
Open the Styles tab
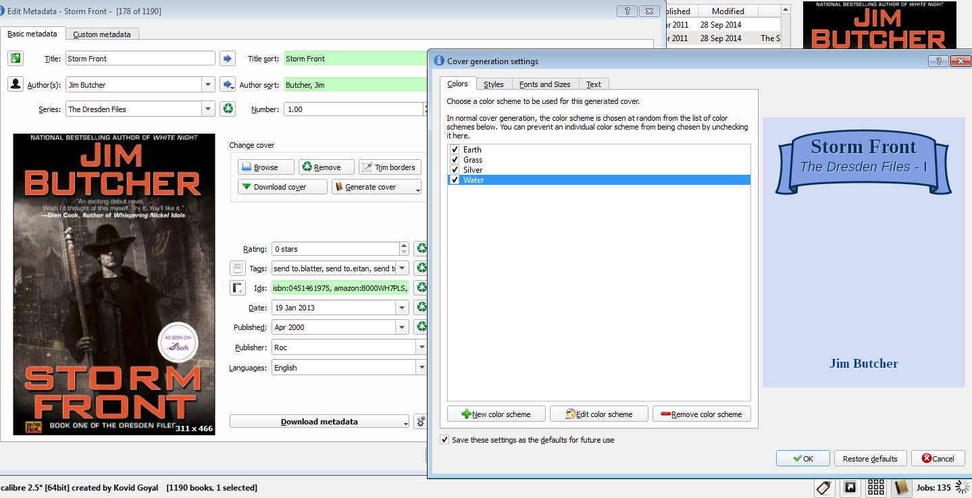[494, 84]
